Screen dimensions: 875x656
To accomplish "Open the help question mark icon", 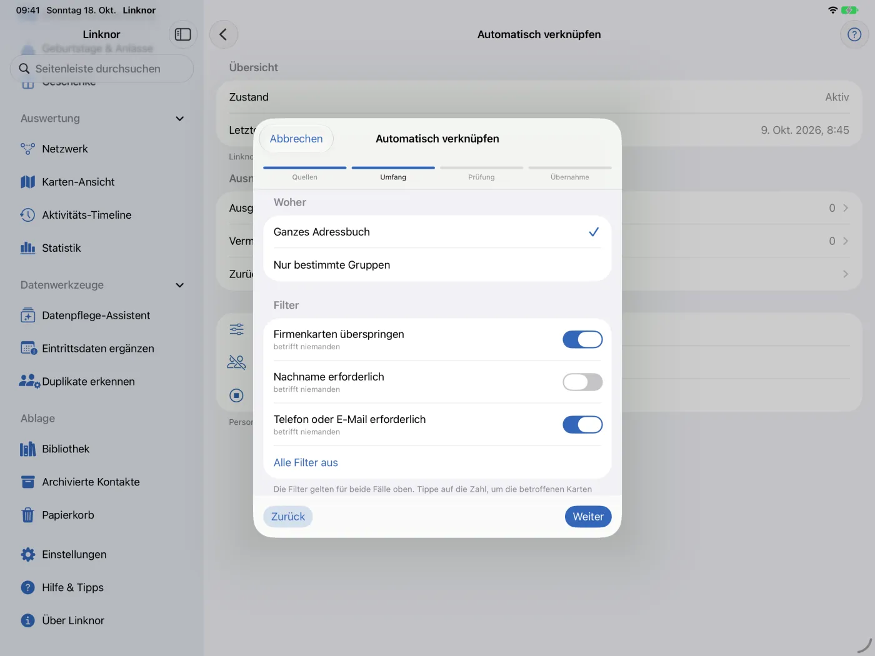I will (854, 34).
